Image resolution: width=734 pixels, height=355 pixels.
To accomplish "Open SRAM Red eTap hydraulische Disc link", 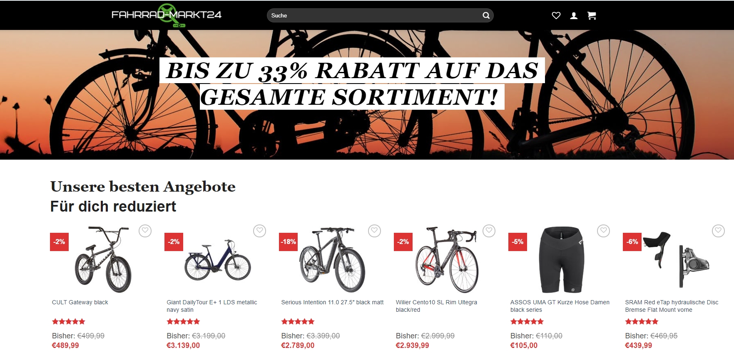I will 672,306.
